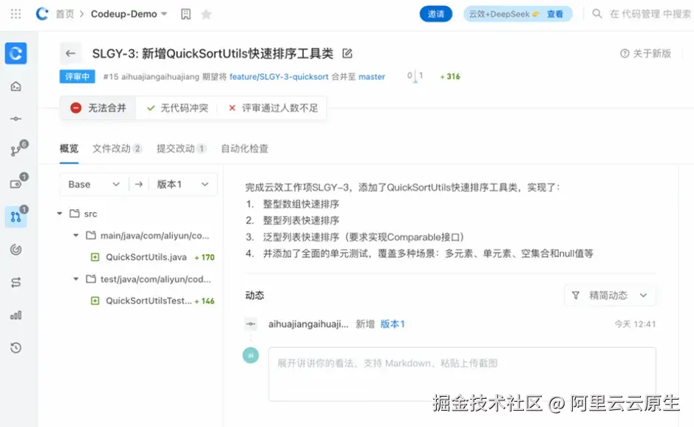The height and width of the screenshot is (427, 694).
Task: Open the blue Codeup sidebar home icon
Action: click(x=16, y=53)
